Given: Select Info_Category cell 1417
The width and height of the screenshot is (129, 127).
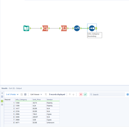Looking at the screenshot, I should pyautogui.click(x=24, y=109).
